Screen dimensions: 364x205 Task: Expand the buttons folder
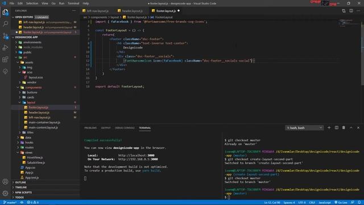click(32, 92)
